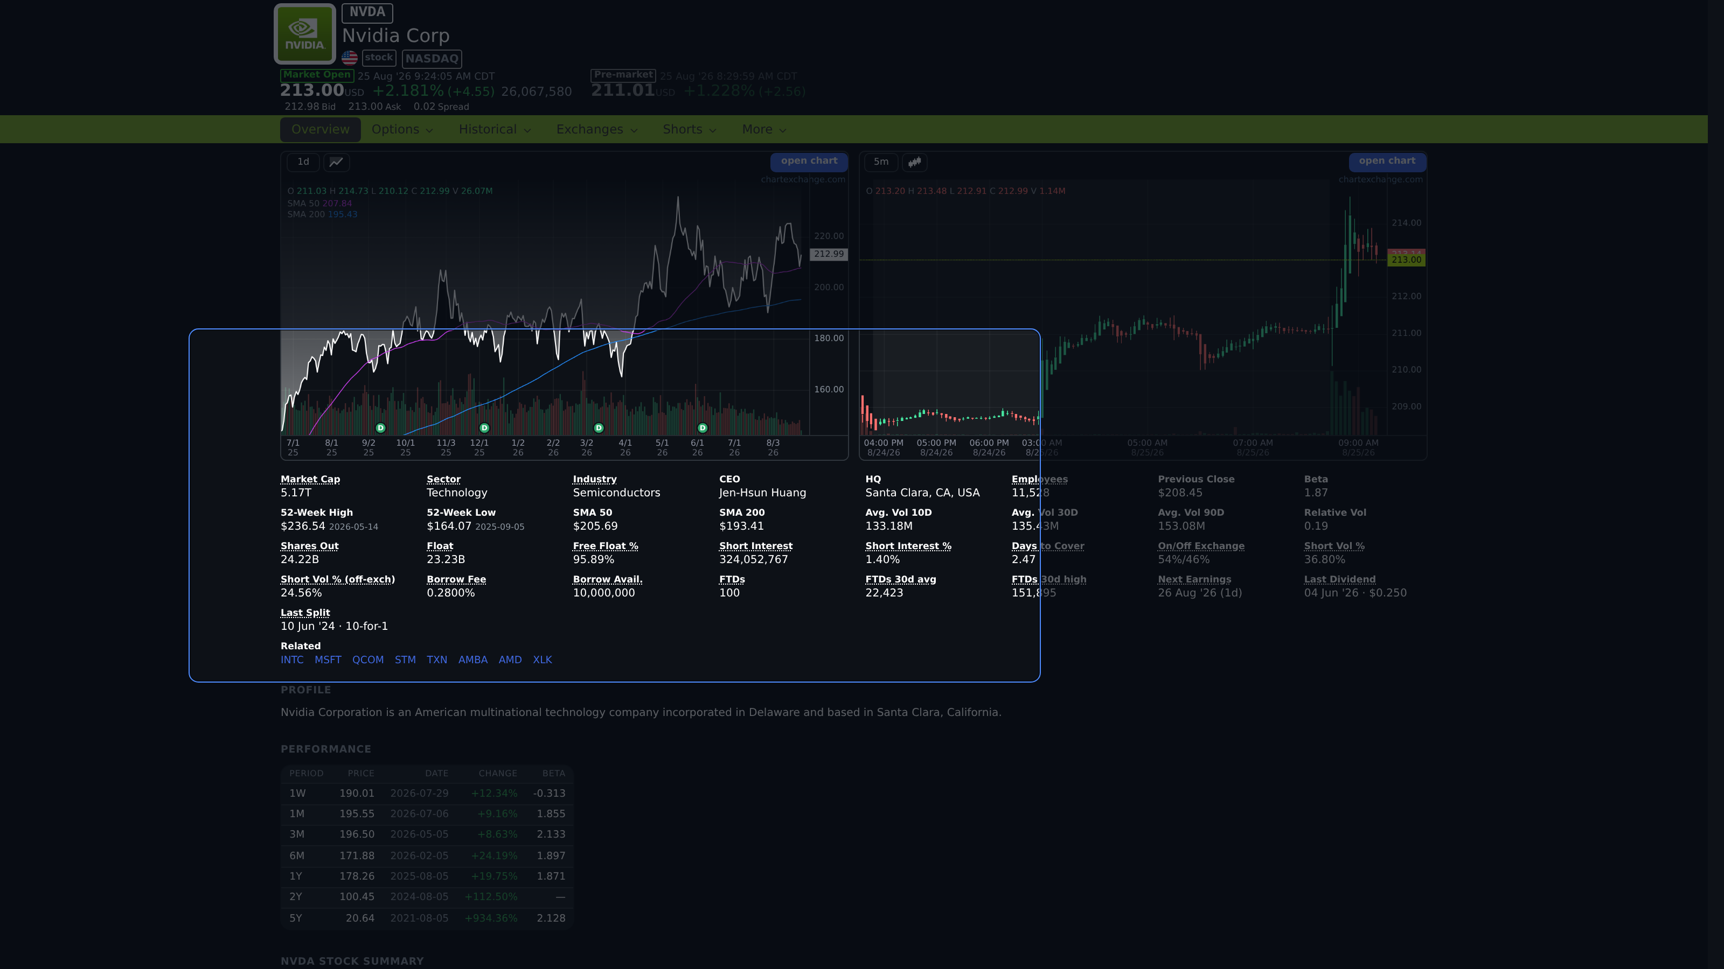Expand the Shorts menu
The width and height of the screenshot is (1724, 969).
click(x=690, y=129)
